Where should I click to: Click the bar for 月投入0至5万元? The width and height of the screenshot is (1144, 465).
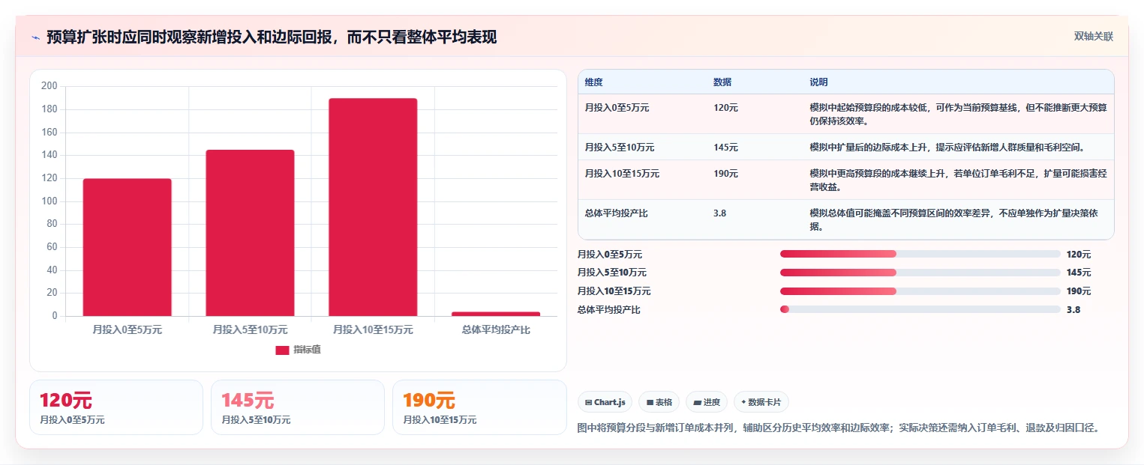pyautogui.click(x=127, y=247)
